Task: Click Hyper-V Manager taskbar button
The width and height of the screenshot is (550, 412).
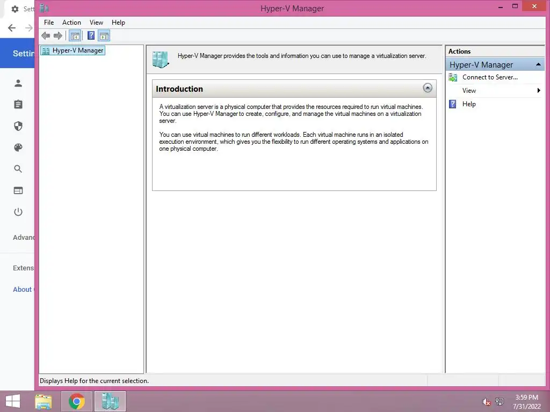Action: (110, 401)
